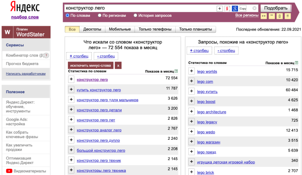
Task: Open the Все регионы region selector
Action: pos(247,15)
